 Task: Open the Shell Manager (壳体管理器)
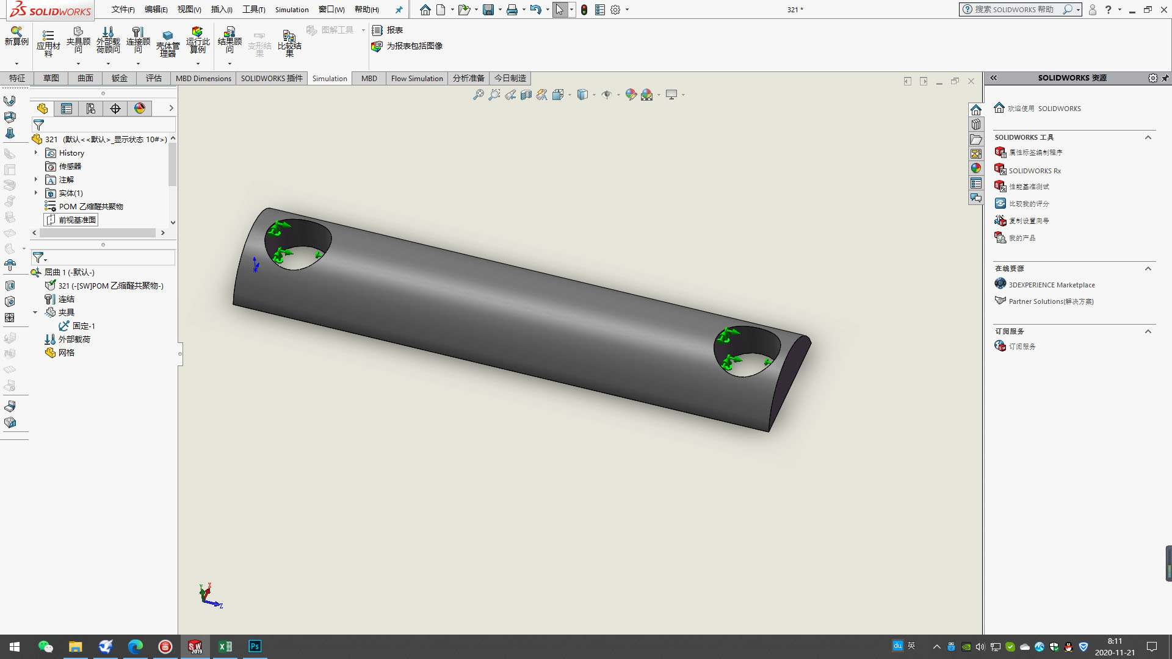[168, 43]
